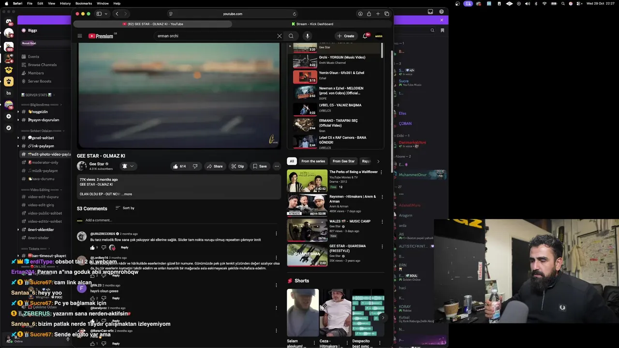619x348 pixels.
Task: Show Safari tab overview
Action: click(x=386, y=14)
